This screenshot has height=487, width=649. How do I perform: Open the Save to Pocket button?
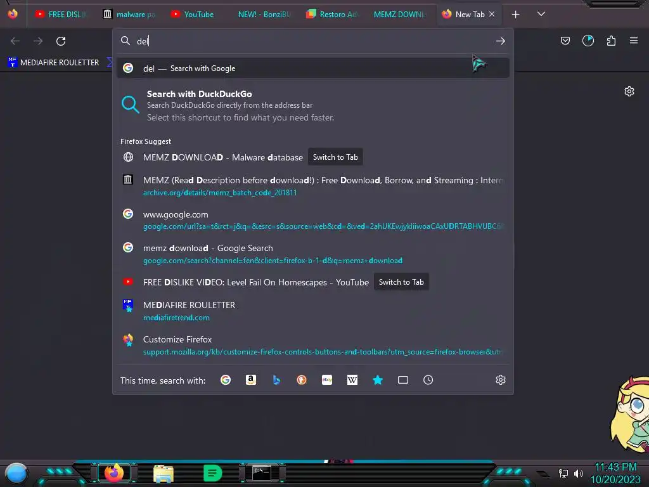565,41
